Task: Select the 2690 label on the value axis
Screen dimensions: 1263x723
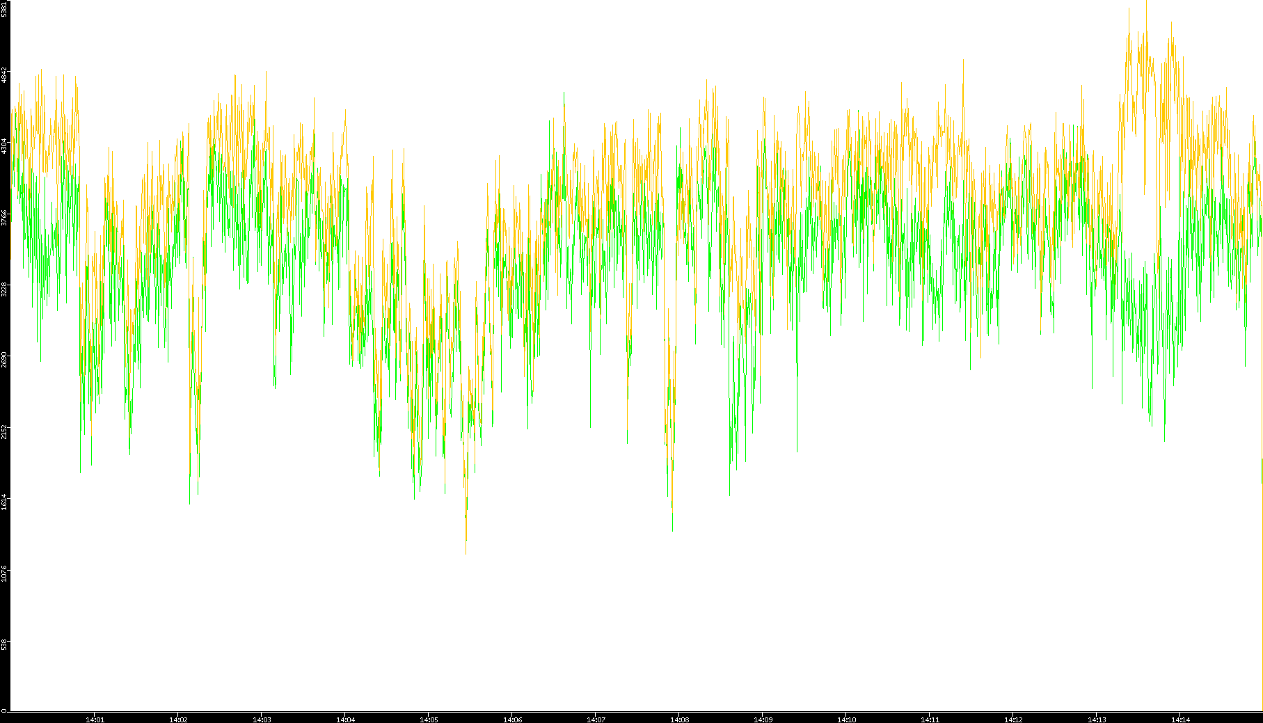Action: (x=4, y=360)
